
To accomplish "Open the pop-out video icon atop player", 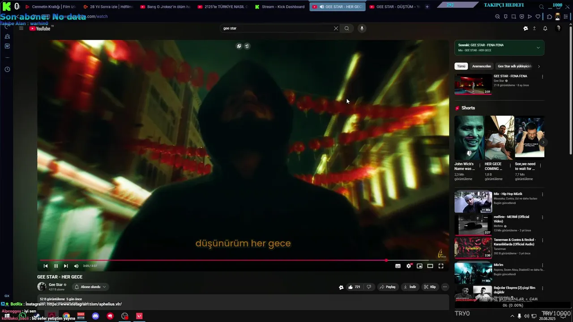I will (239, 46).
